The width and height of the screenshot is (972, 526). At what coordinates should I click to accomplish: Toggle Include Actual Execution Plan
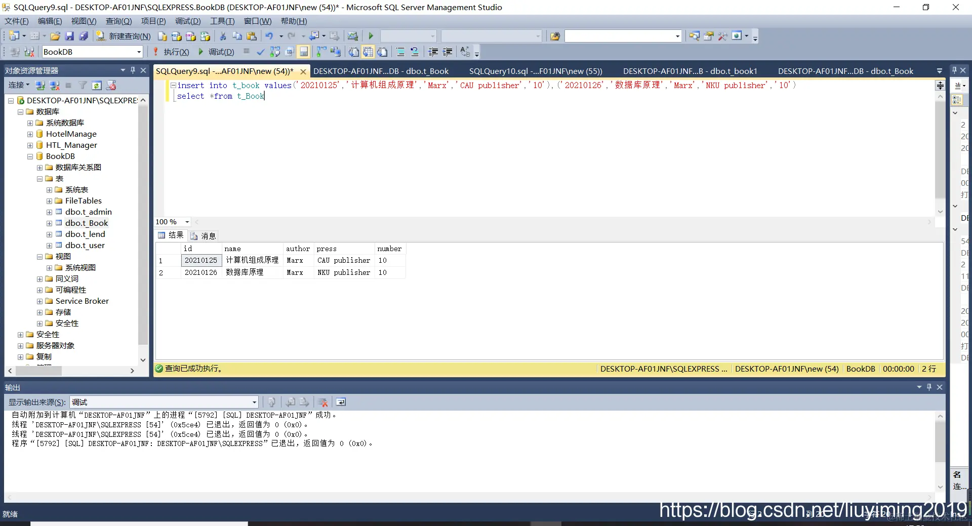[321, 52]
